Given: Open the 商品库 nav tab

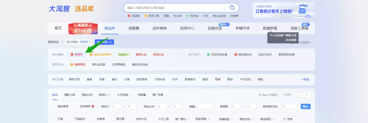Looking at the screenshot, I should point(110,28).
